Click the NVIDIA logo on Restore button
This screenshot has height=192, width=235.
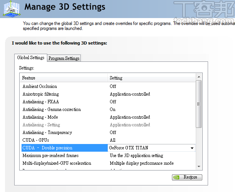[176, 177]
